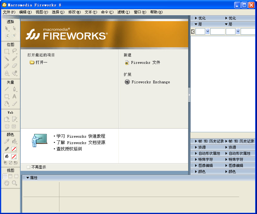Select the vector Pen tool
Viewport: 257px width, 214px height.
[14, 89]
